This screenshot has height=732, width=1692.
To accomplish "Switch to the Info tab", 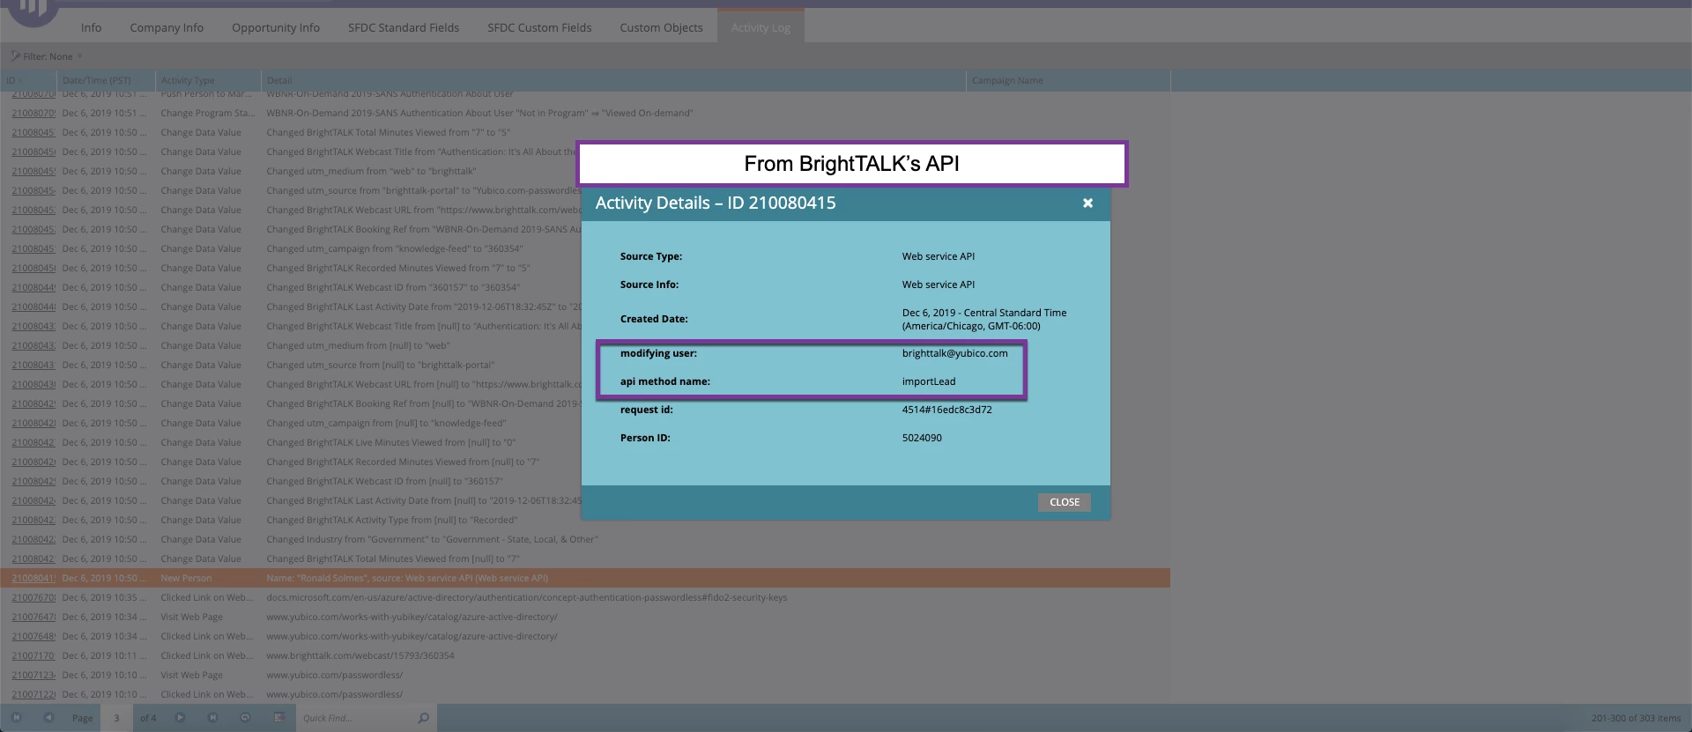I will 91,27.
